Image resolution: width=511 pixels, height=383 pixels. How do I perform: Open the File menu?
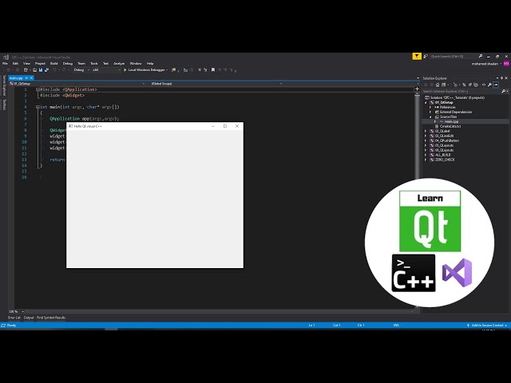tap(5, 64)
